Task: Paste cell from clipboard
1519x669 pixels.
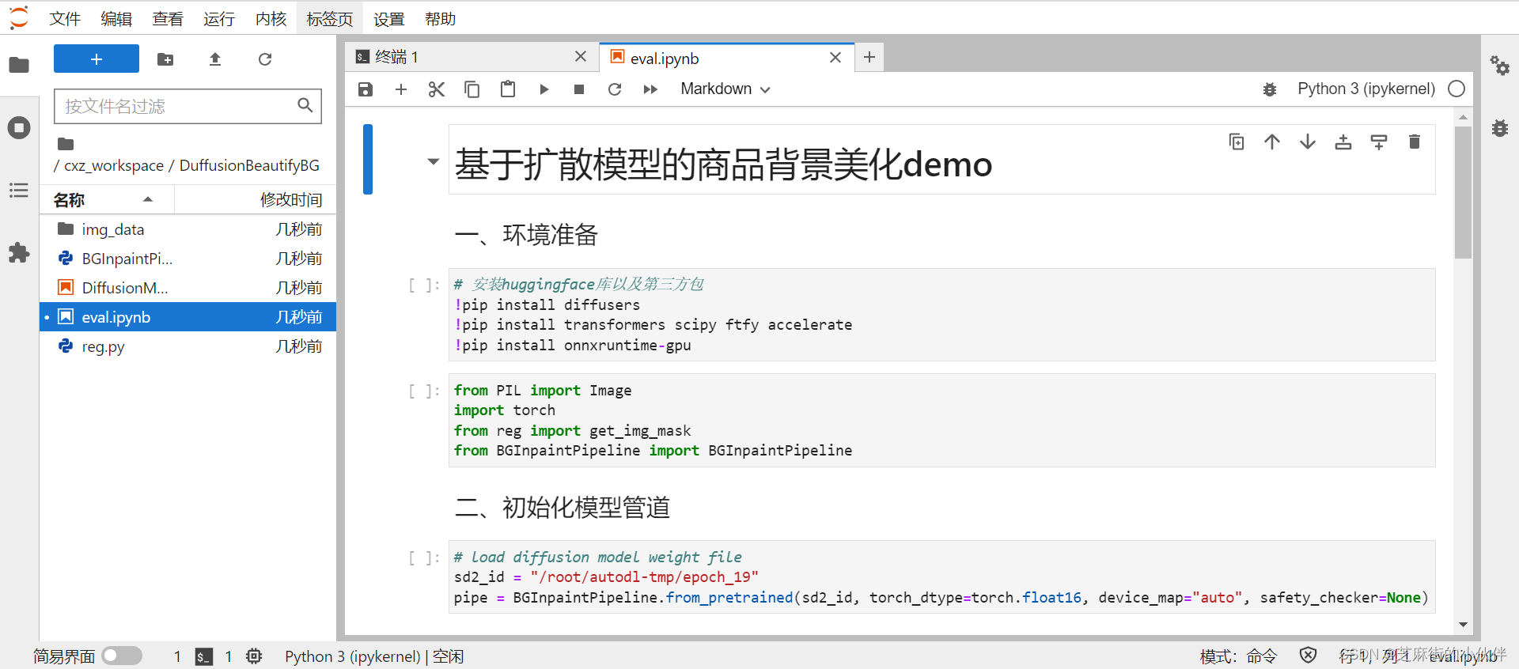Action: point(508,89)
